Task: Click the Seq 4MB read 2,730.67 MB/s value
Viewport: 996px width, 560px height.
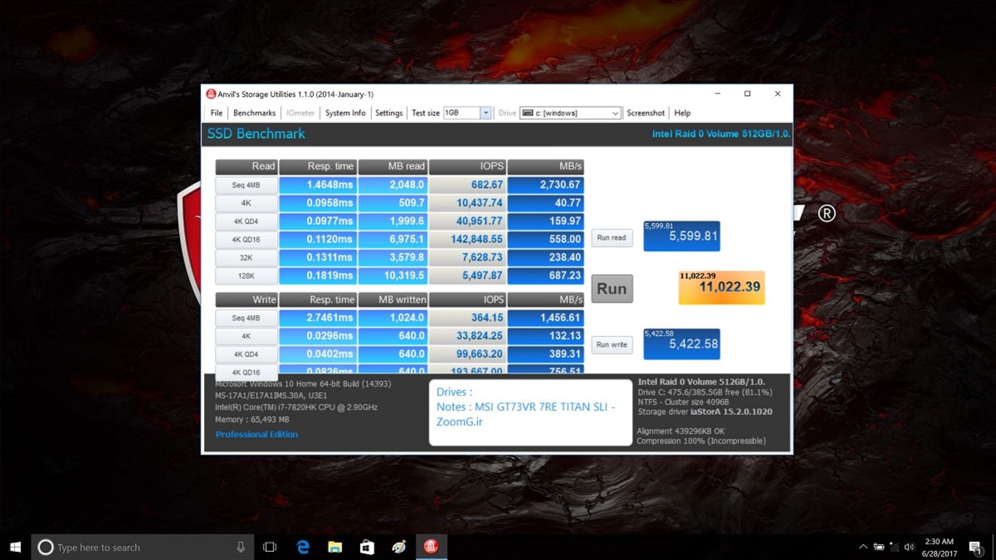Action: [x=546, y=185]
